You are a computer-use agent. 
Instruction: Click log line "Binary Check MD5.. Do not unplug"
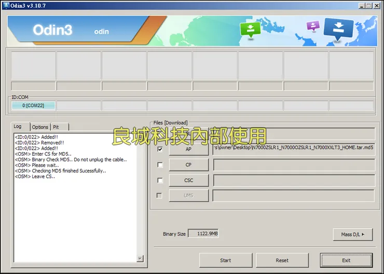71,159
